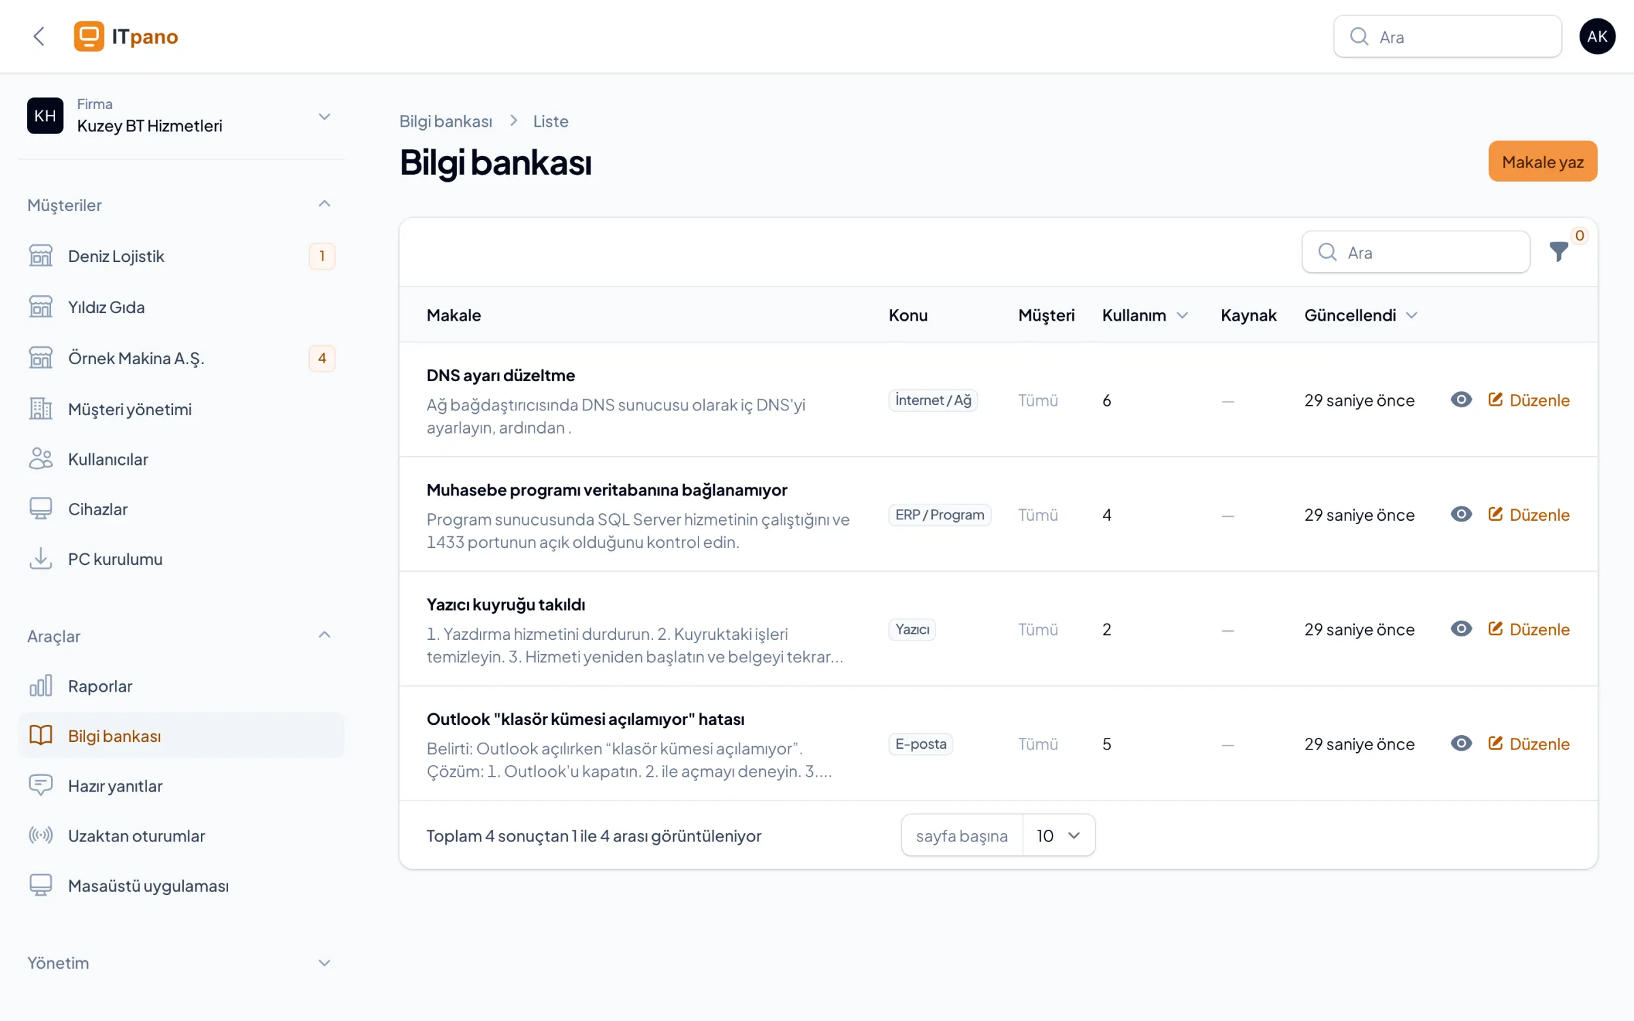Screen dimensions: 1634x1021
Task: Collapse the Müşteriler sidebar section
Action: coord(324,204)
